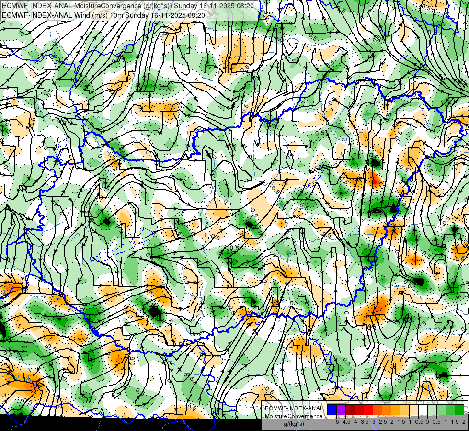This screenshot has width=469, height=431.
Task: Click the legend scale value '-1.5'
Action: pyautogui.click(x=400, y=422)
